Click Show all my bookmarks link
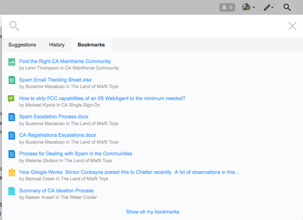Screen dimensions: 303x220 [153, 212]
